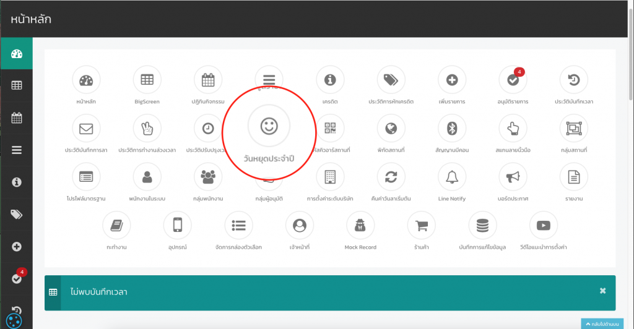Screen dimensions: 634x329
Task: Open จัดการกล่องตัวเลือก list icon
Action: pyautogui.click(x=238, y=225)
